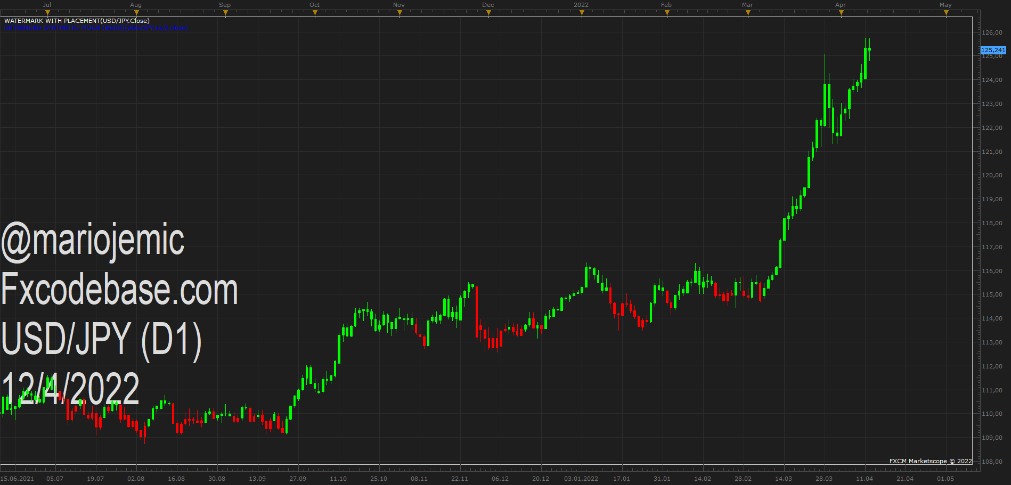The width and height of the screenshot is (1011, 485).
Task: Click the 124,00 price axis label
Action: tap(992, 80)
